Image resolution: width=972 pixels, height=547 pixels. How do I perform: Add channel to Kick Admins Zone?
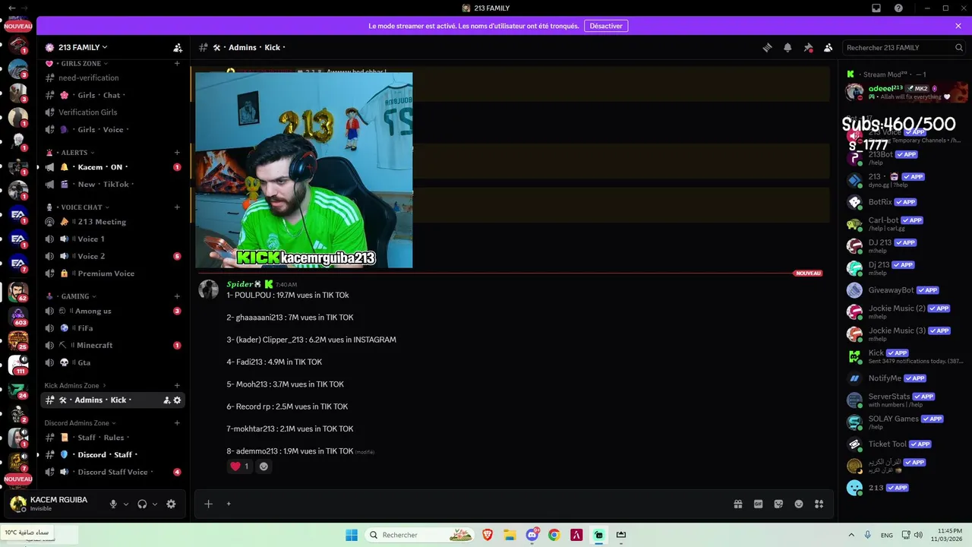pos(177,386)
